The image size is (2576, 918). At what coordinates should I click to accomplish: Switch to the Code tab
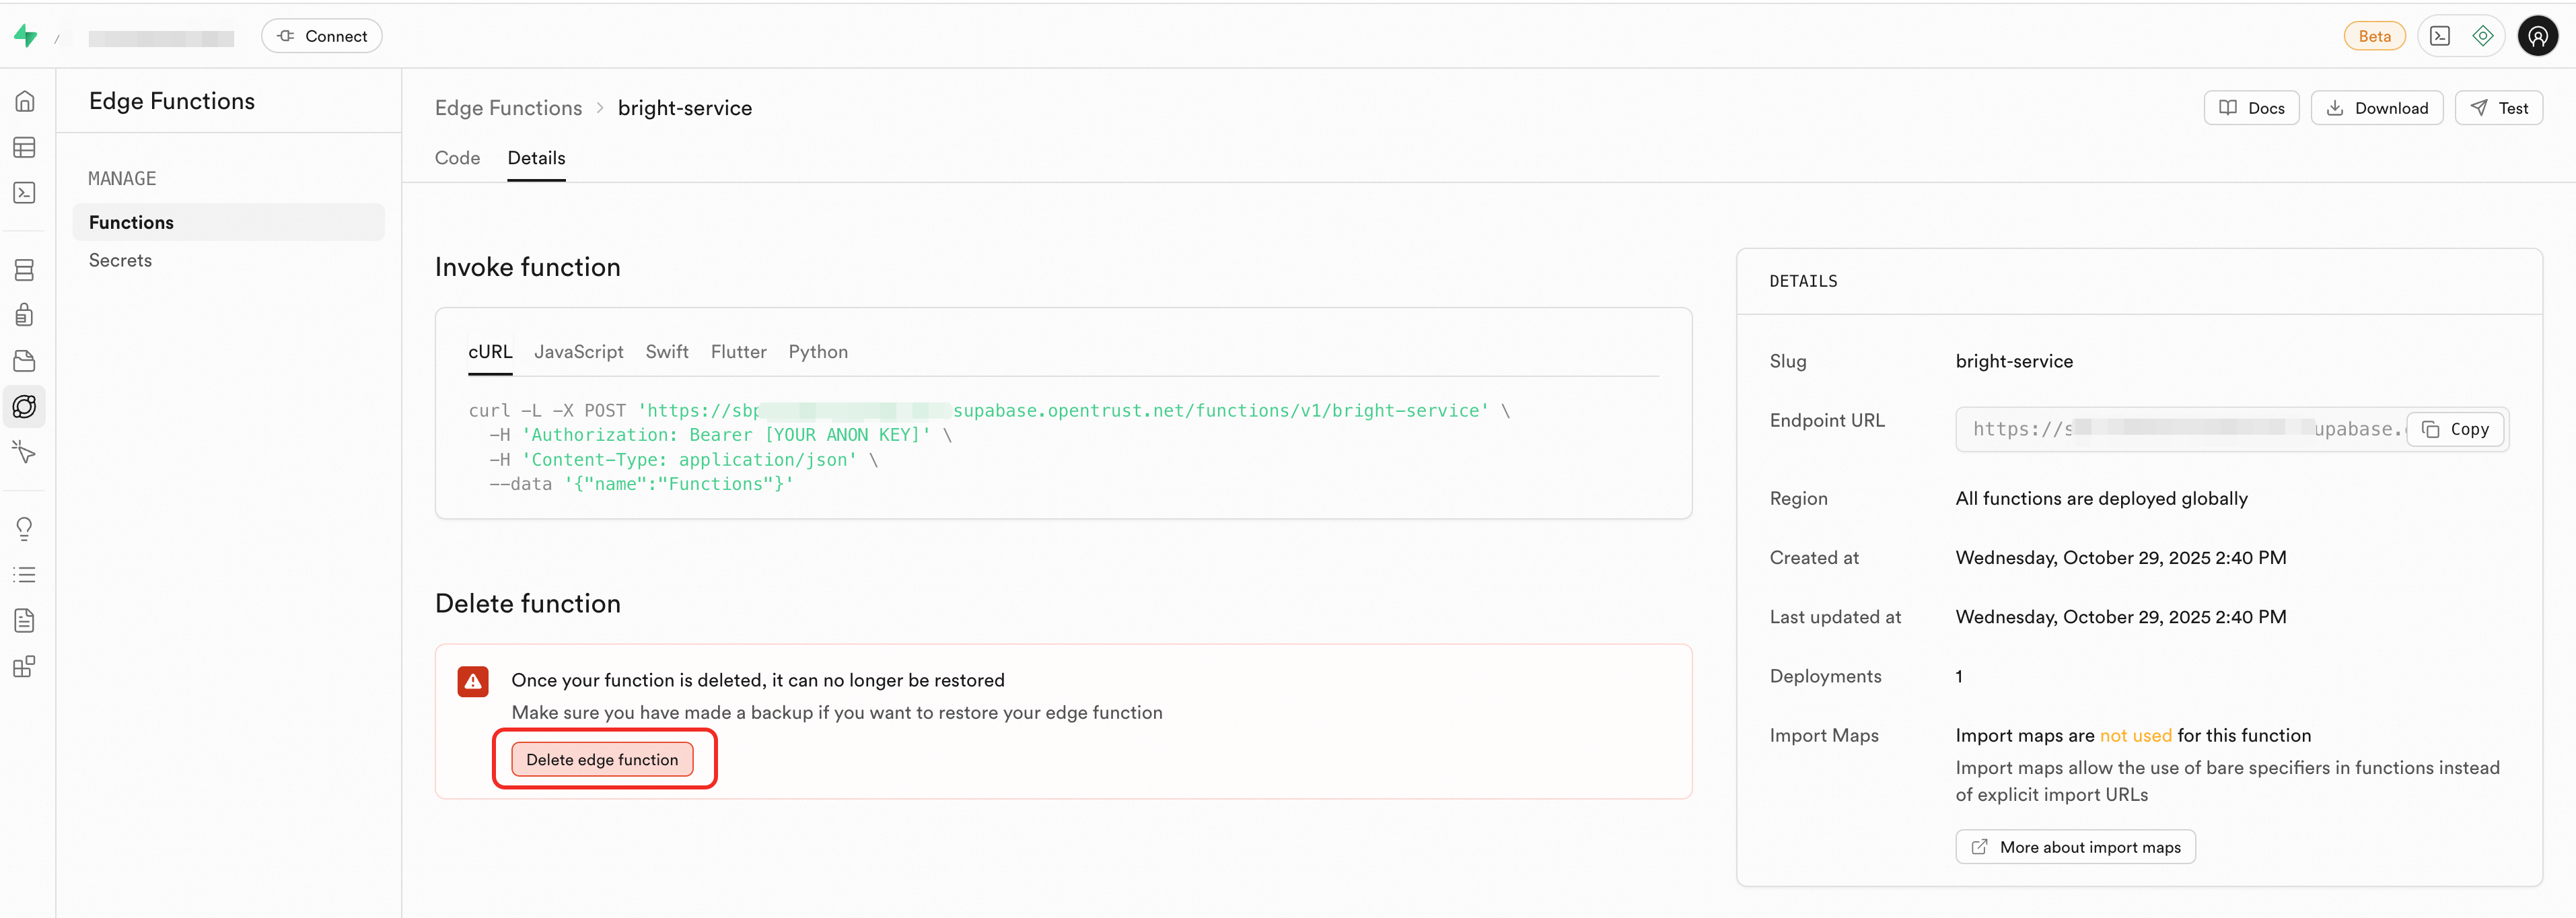click(x=457, y=158)
